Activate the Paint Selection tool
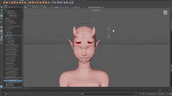Image resolution: width=172 pixels, height=96 pixels. 2,13
